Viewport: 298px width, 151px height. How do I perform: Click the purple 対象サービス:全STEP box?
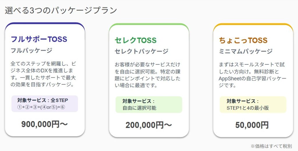[45, 103]
